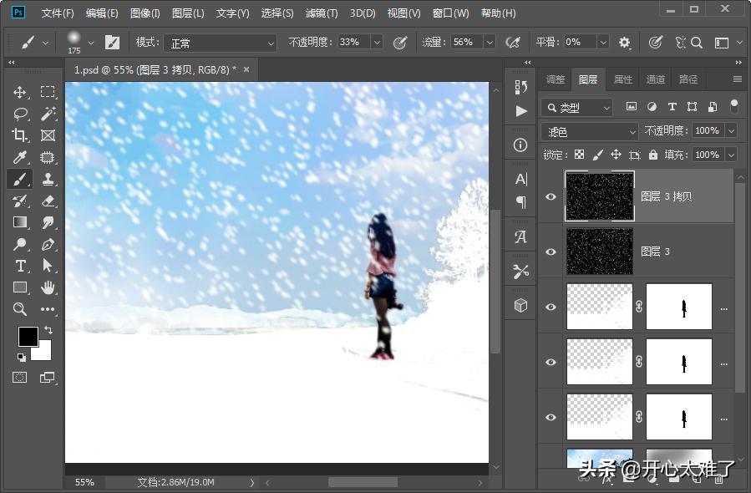
Task: Open the 滤色 blend mode dropdown
Action: point(589,131)
